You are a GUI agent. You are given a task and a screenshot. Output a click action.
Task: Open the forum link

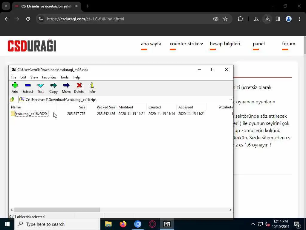click(288, 44)
